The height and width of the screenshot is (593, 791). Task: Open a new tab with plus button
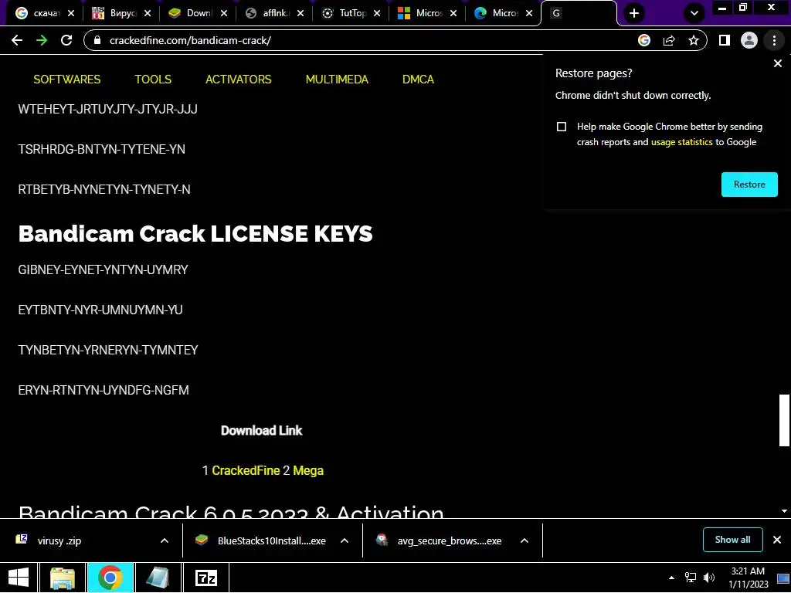[634, 14]
